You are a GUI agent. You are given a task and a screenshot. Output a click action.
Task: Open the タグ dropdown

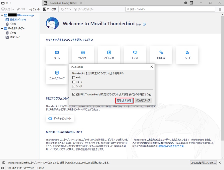click(x=66, y=9)
